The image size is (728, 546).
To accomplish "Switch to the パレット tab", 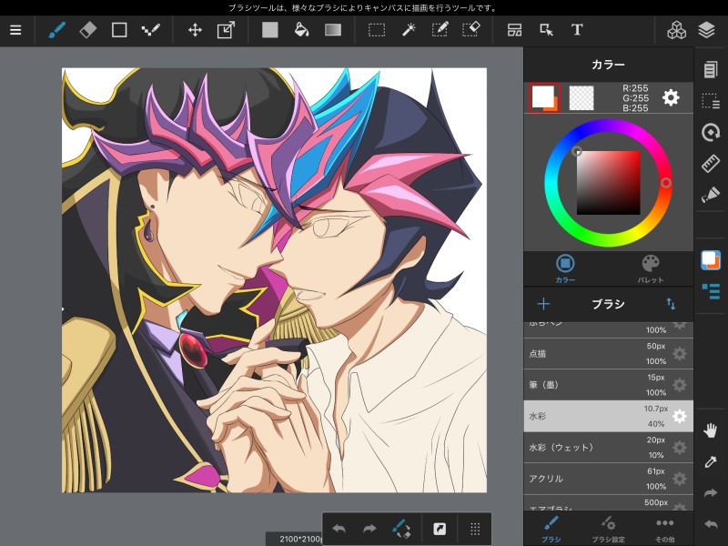I will 651,268.
